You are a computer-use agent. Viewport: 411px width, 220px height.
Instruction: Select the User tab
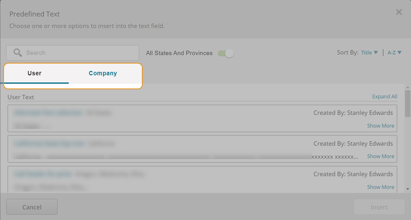(35, 73)
